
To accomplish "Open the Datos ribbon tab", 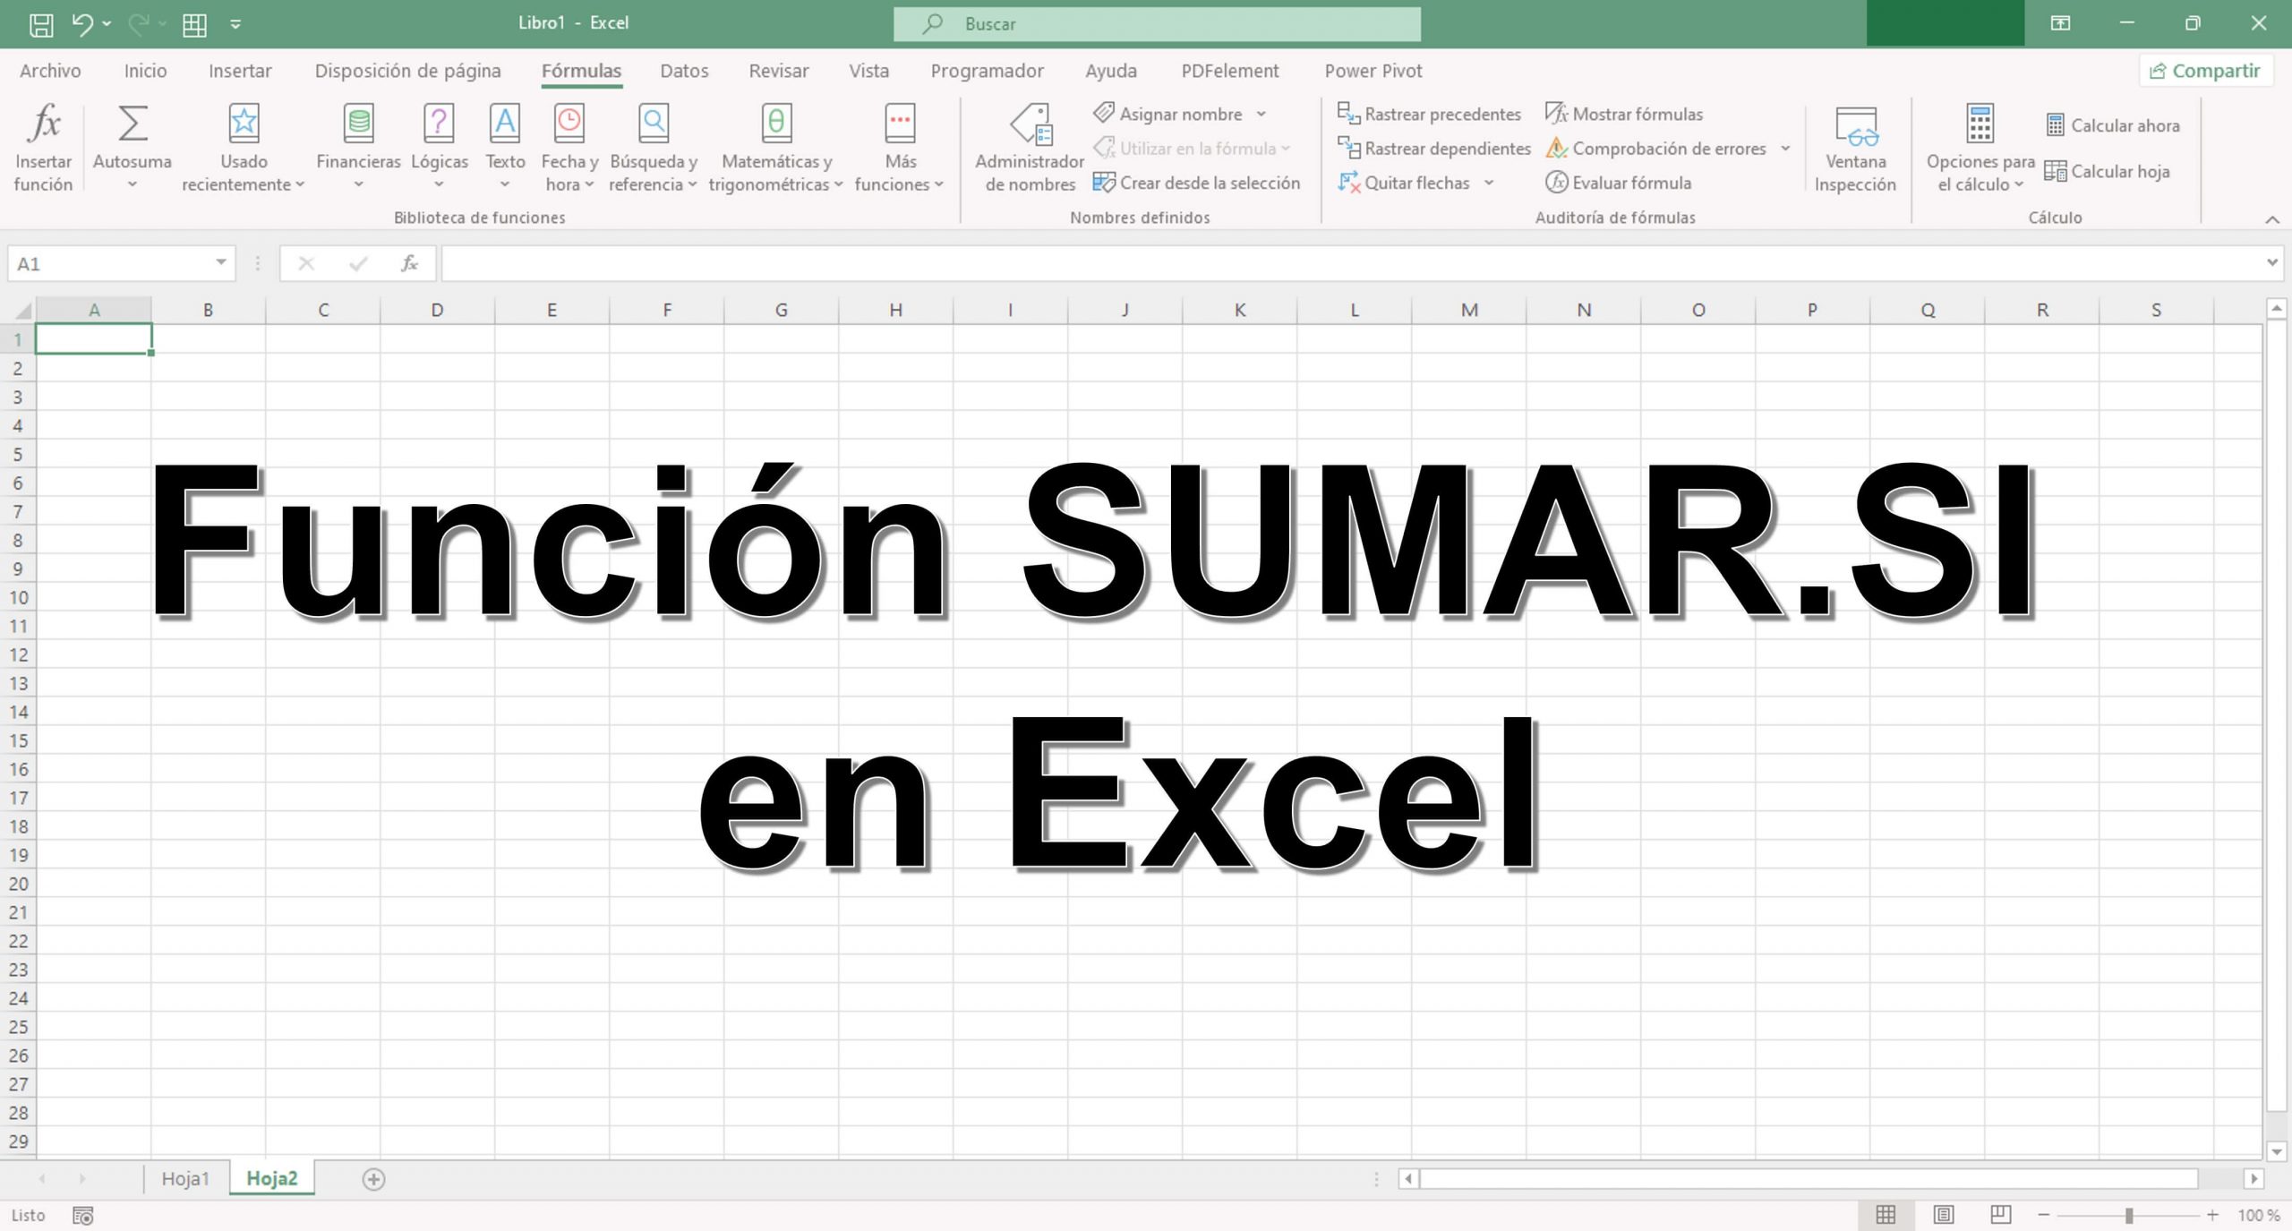I will click(x=684, y=71).
